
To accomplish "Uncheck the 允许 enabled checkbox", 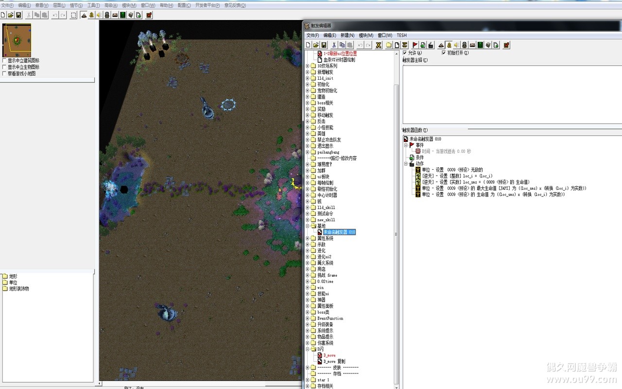I will click(x=405, y=53).
